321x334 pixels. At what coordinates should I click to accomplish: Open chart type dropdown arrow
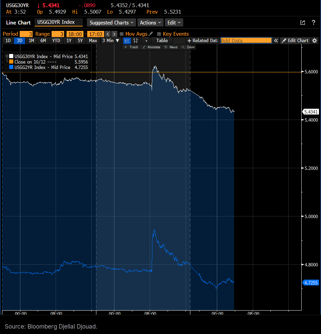click(146, 41)
